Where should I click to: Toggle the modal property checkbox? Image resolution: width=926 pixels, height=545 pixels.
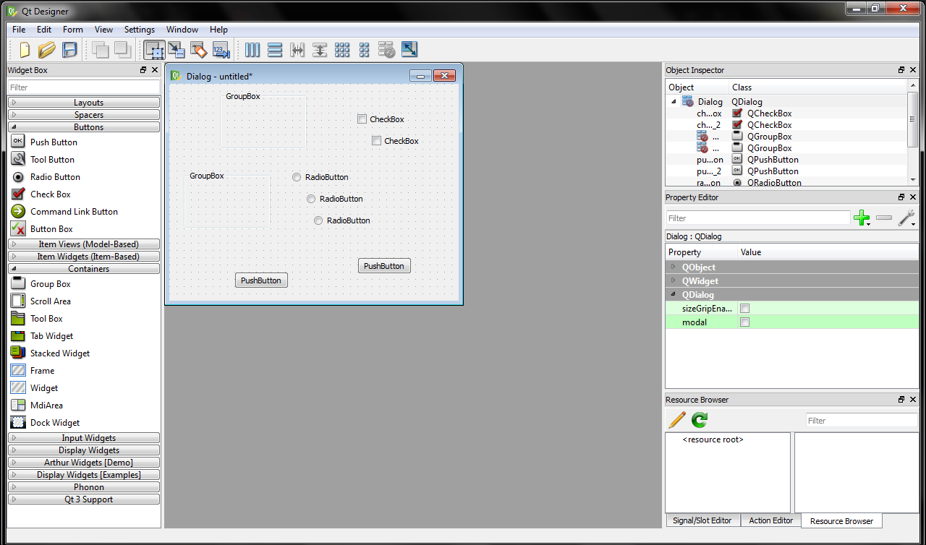pos(745,322)
